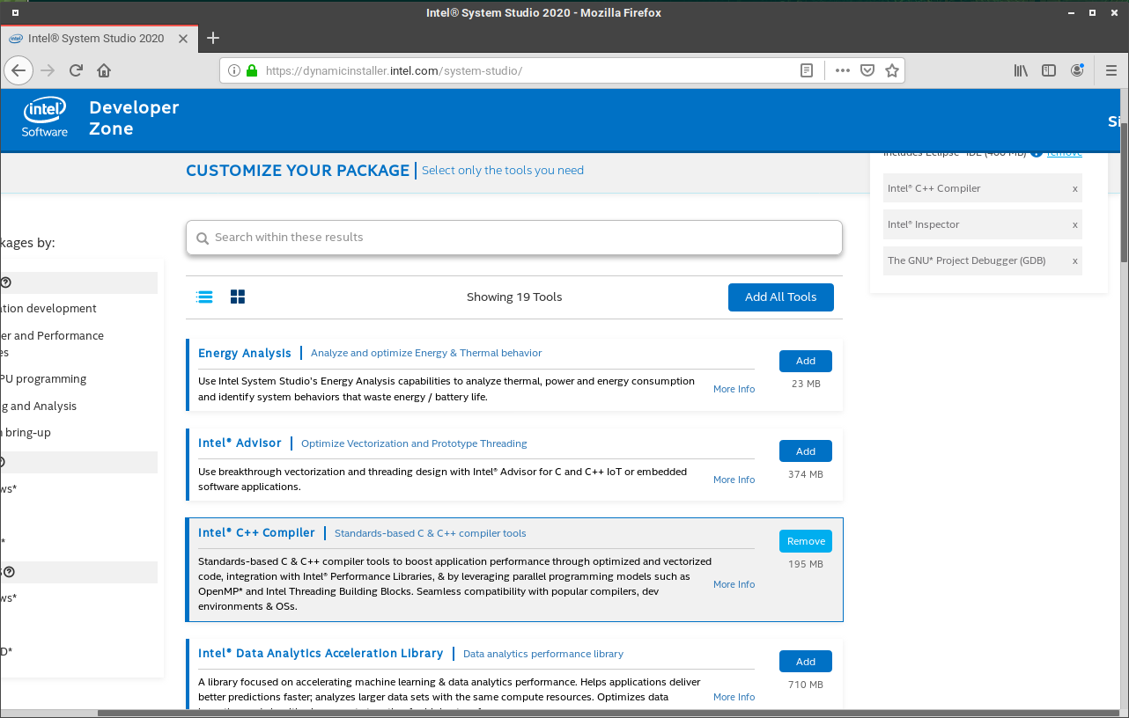
Task: Remove GNU Project Debugger from selected list
Action: pyautogui.click(x=1074, y=260)
